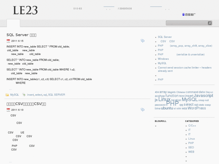
Task: Open the Baidu promotion paw icon link
Action: [189, 14]
